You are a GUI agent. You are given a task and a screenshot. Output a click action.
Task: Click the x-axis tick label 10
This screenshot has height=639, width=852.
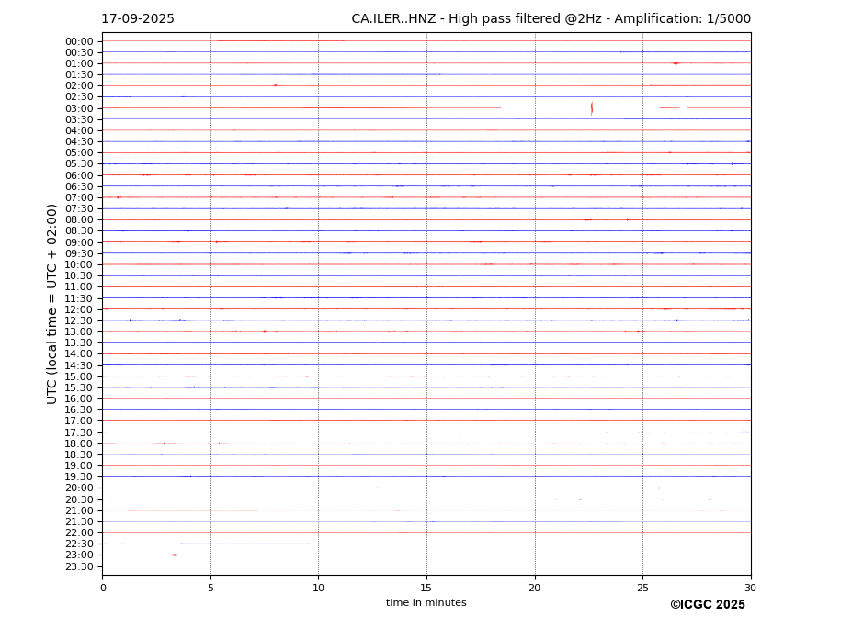[318, 588]
